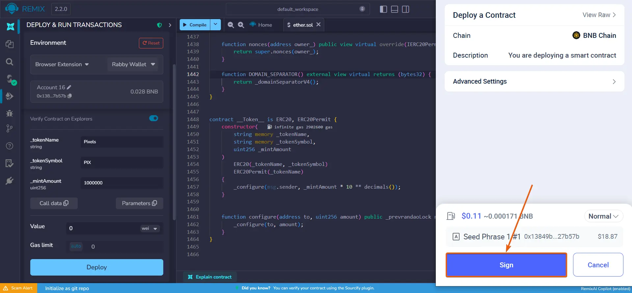Open the Plugin Manager plug icon
Image resolution: width=632 pixels, height=293 pixels.
[10, 181]
